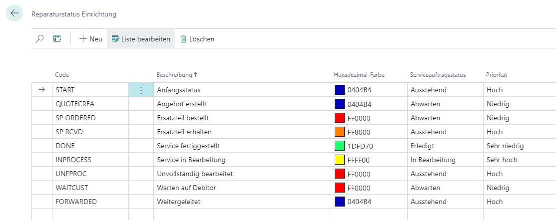The width and height of the screenshot is (556, 220).
Task: Open the Serviceauftragsstatus column header
Action: tap(438, 75)
